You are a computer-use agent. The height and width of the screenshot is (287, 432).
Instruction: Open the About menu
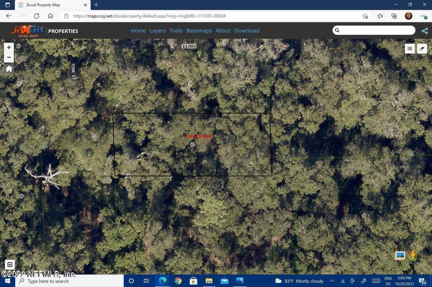tap(223, 31)
